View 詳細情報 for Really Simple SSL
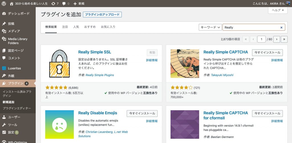292x143 pixels. 152,60
